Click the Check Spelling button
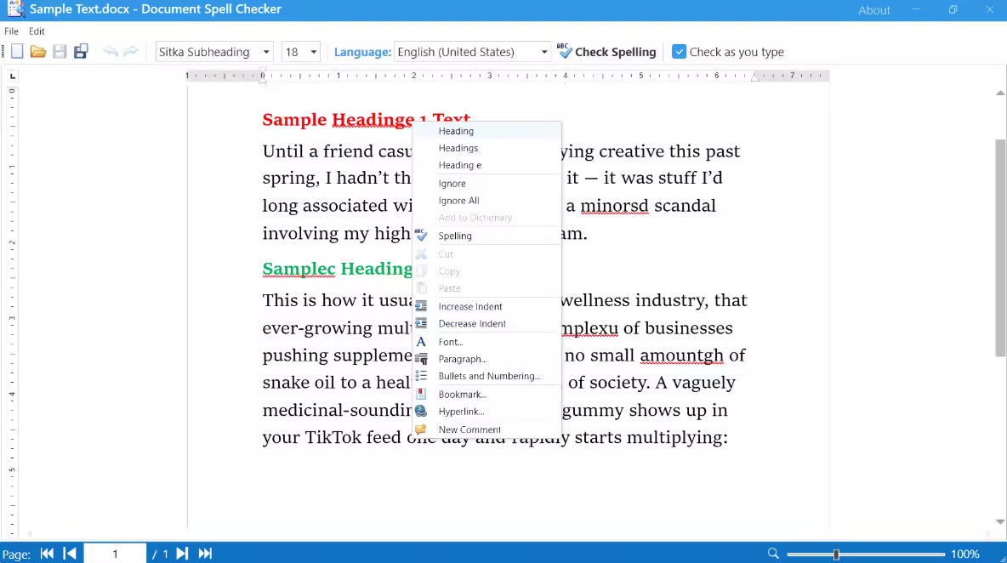Viewport: 1007px width, 563px height. click(606, 52)
